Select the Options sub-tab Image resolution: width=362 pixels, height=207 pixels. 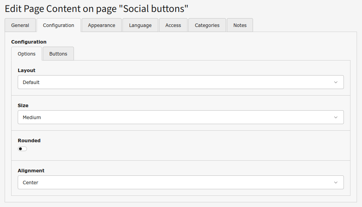click(27, 54)
